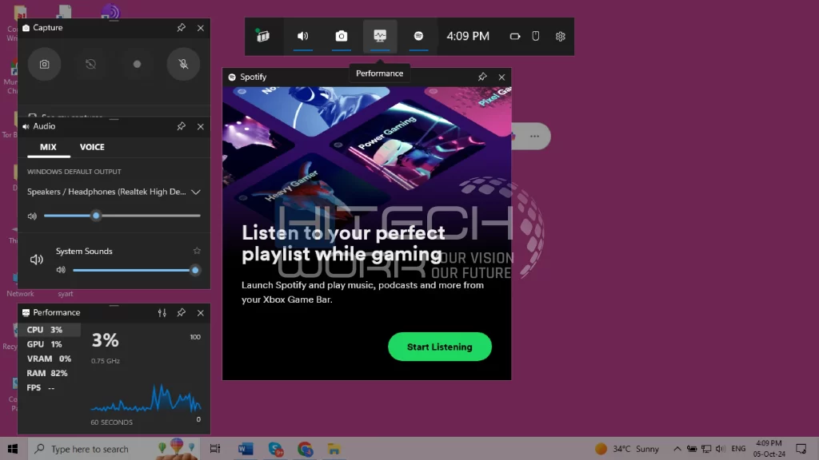Image resolution: width=819 pixels, height=460 pixels.
Task: Favorite System Sounds with the star
Action: coord(197,251)
